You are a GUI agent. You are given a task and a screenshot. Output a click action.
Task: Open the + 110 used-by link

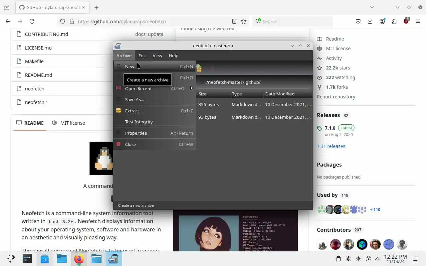pyautogui.click(x=375, y=209)
